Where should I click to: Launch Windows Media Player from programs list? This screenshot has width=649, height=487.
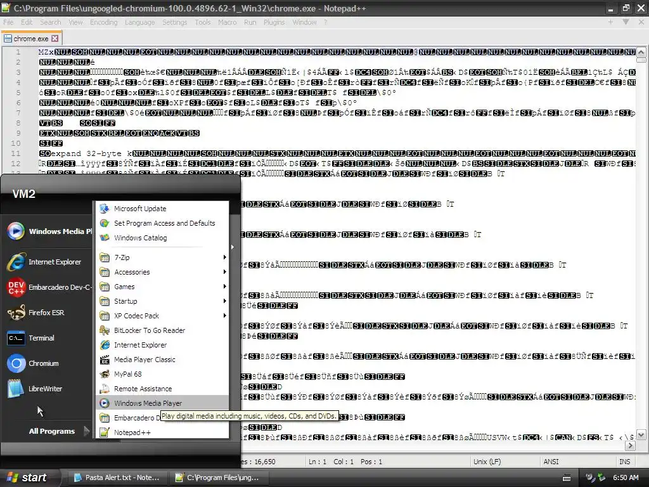pyautogui.click(x=162, y=403)
